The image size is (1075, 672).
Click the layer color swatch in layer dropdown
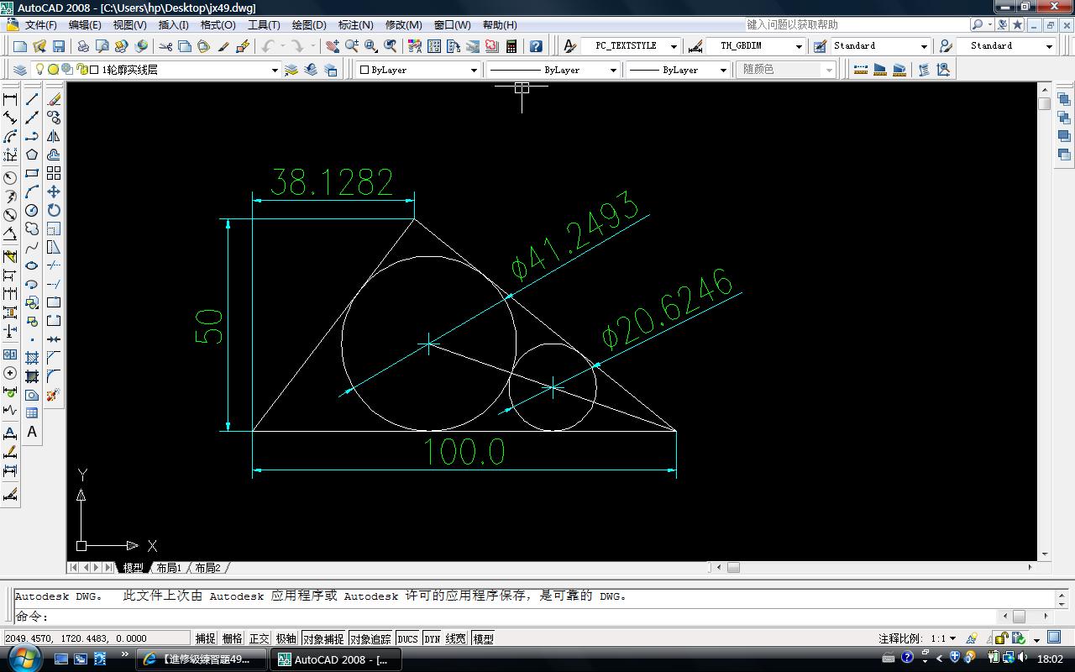pyautogui.click(x=94, y=70)
